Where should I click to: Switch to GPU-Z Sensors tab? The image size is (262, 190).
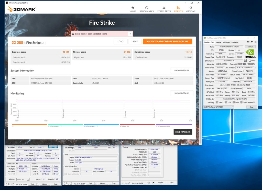tap(218, 42)
